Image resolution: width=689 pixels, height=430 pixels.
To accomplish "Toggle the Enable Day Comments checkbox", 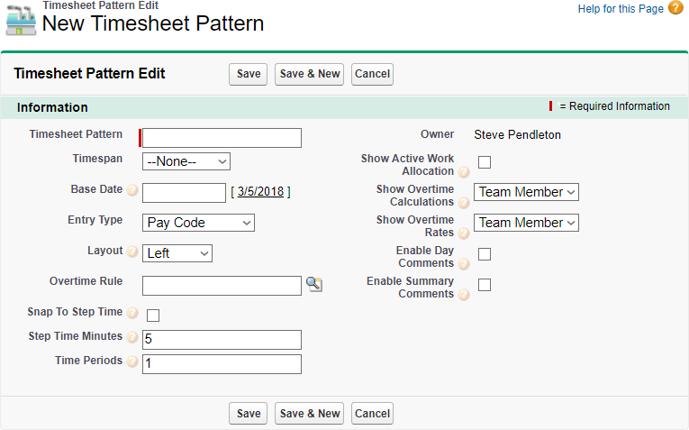I will pos(485,254).
